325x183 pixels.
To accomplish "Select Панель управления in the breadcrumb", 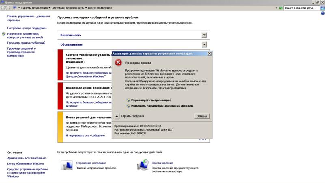I will coord(34,8).
